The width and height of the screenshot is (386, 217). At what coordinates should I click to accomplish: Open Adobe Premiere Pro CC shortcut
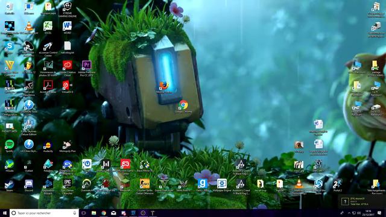(87, 68)
